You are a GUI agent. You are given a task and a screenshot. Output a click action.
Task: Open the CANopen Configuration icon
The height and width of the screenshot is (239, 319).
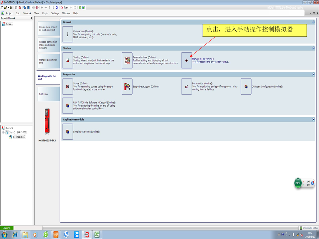[246, 87]
